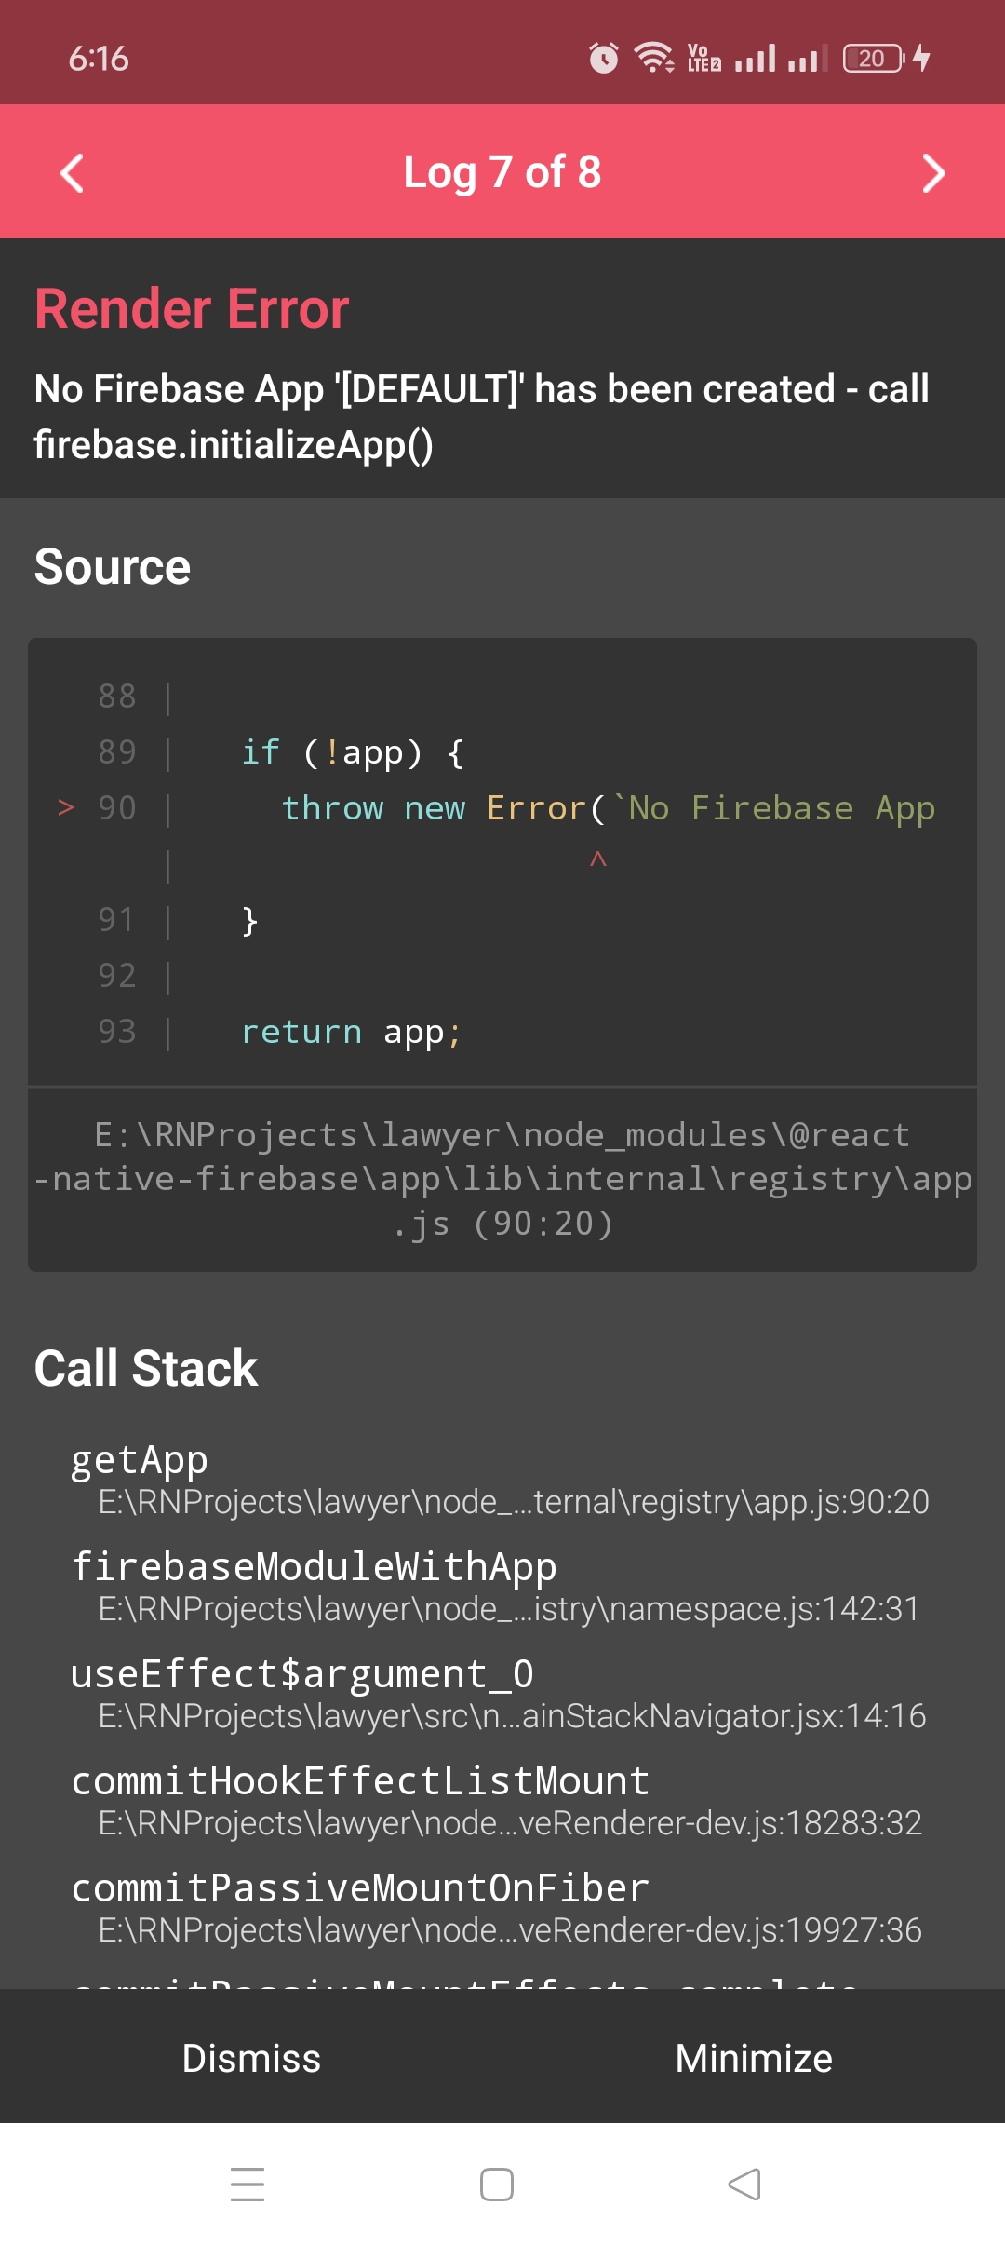
Task: Tap the alarm icon in status bar
Action: [x=604, y=58]
